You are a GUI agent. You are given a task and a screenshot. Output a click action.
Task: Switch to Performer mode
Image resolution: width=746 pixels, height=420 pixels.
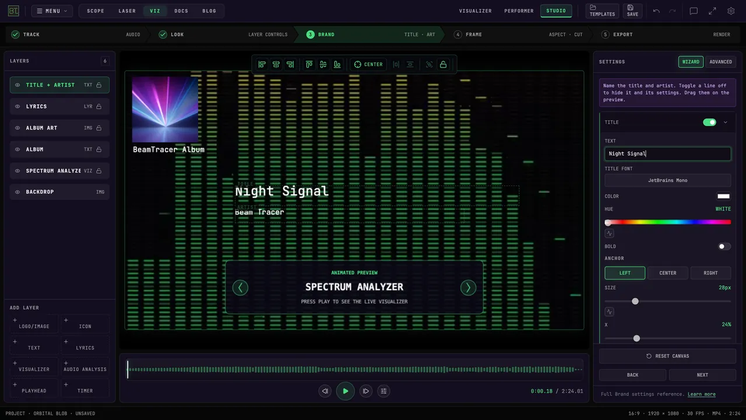click(x=519, y=11)
